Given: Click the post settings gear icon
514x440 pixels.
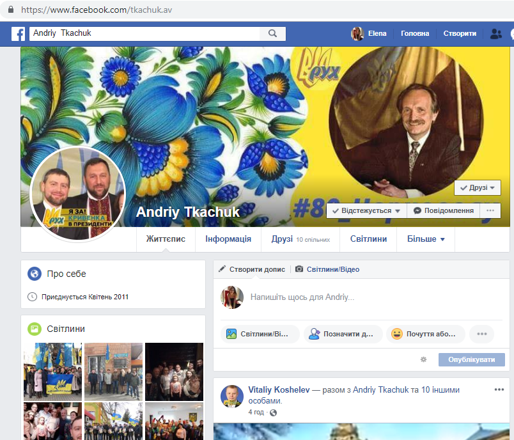Looking at the screenshot, I should [x=423, y=359].
